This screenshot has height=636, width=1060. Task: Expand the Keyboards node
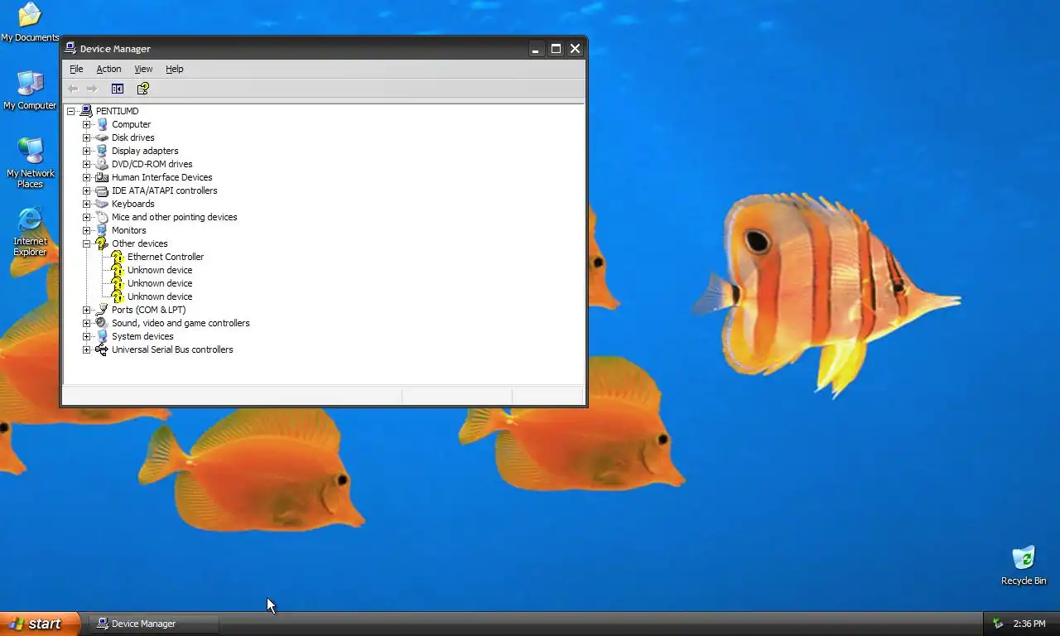click(86, 204)
